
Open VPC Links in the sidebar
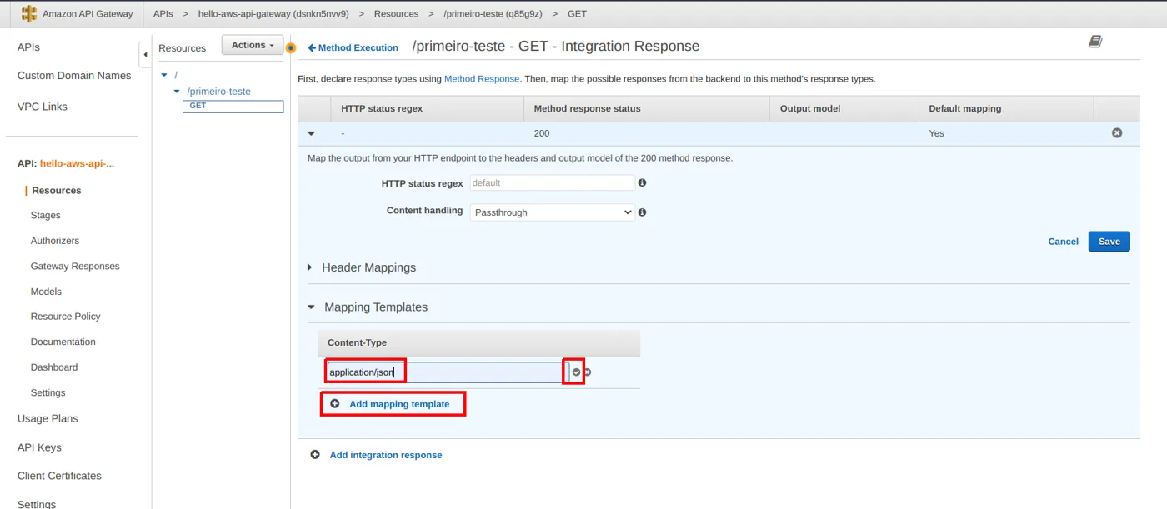tap(43, 107)
